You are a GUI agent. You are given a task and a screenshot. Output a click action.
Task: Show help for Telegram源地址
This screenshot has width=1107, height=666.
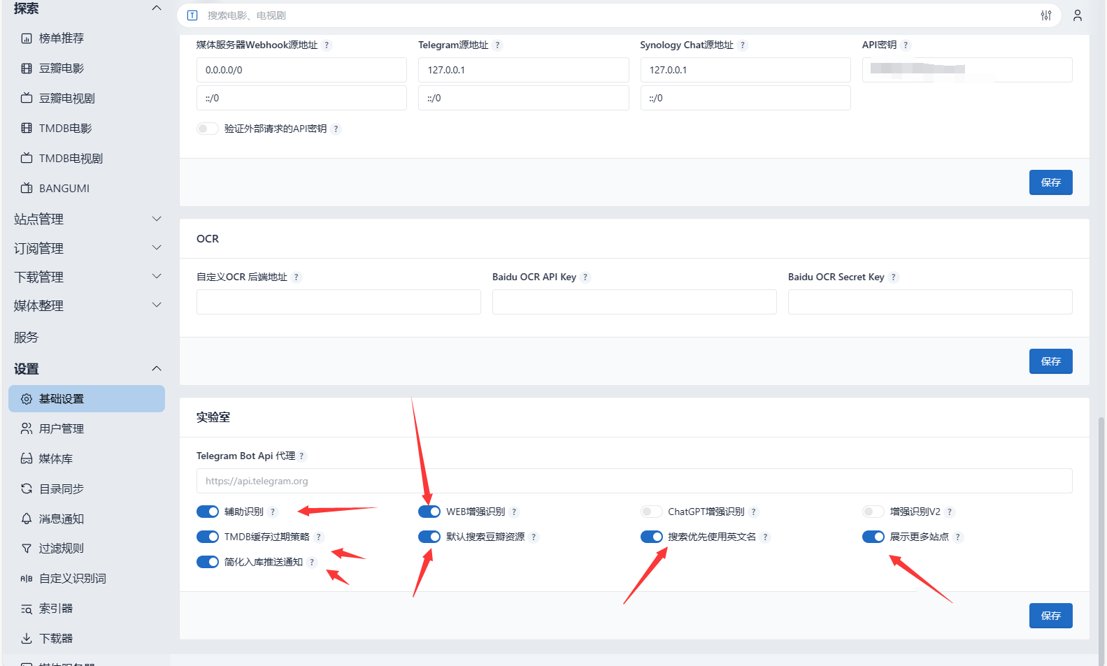tap(498, 45)
